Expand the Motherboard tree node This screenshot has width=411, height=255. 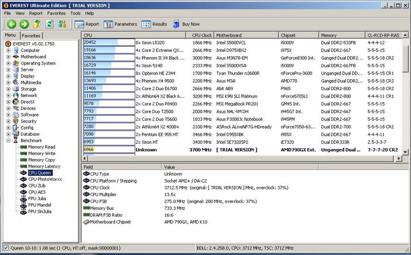coord(9,56)
